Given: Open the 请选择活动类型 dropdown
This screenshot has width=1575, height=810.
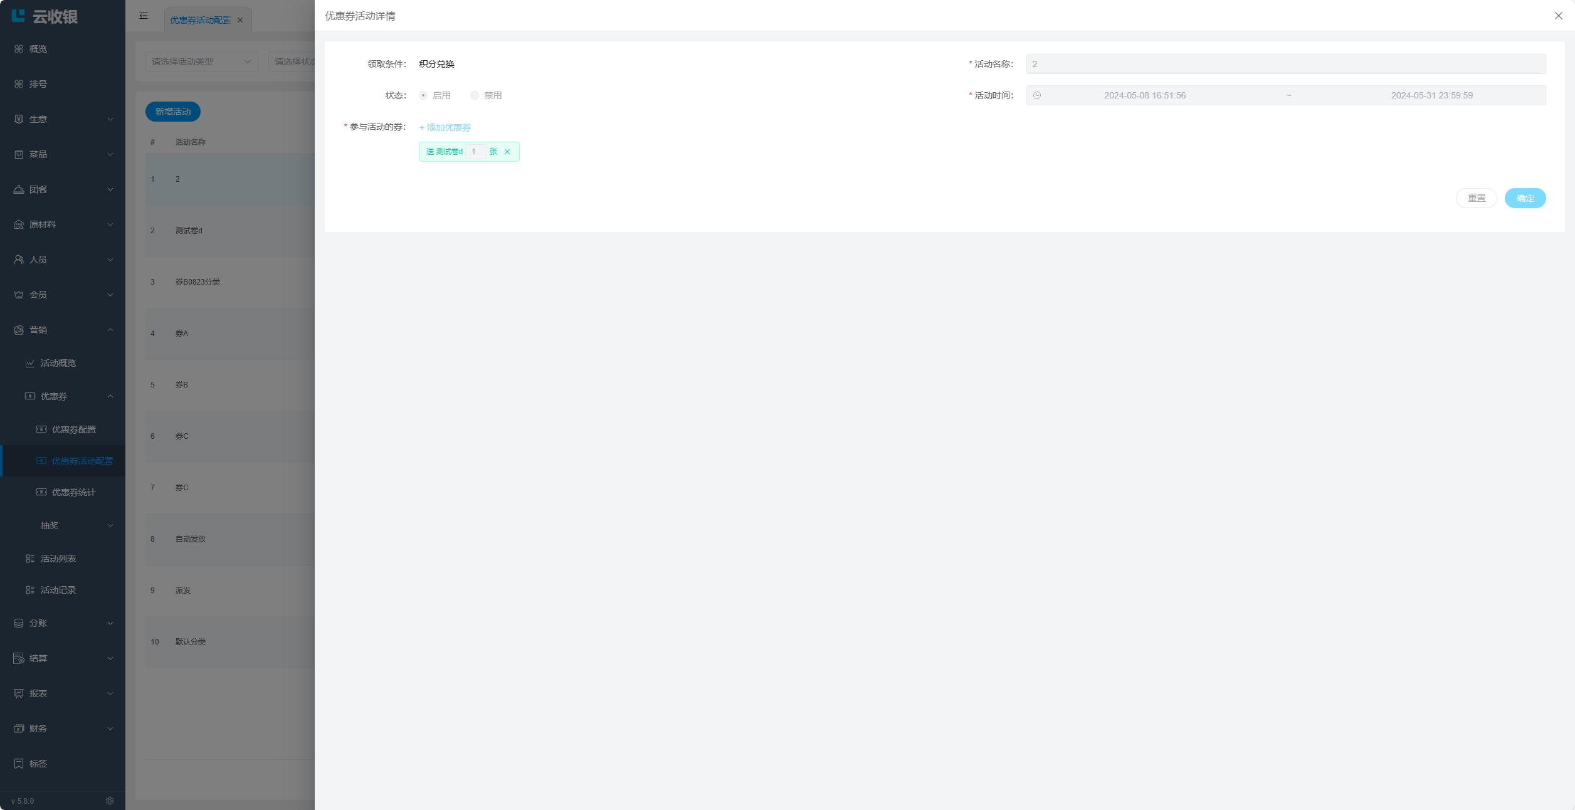Looking at the screenshot, I should pos(201,61).
